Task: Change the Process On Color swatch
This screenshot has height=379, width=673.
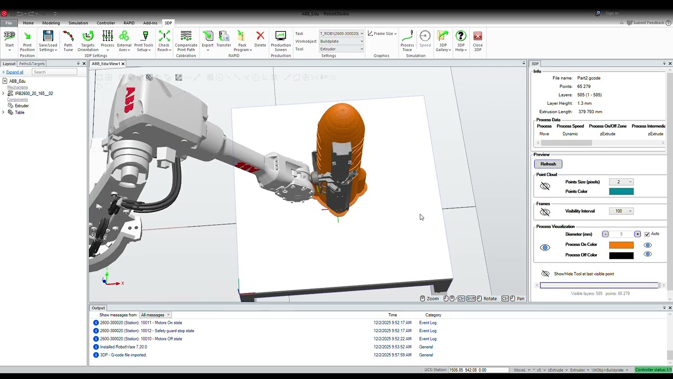Action: (x=621, y=245)
